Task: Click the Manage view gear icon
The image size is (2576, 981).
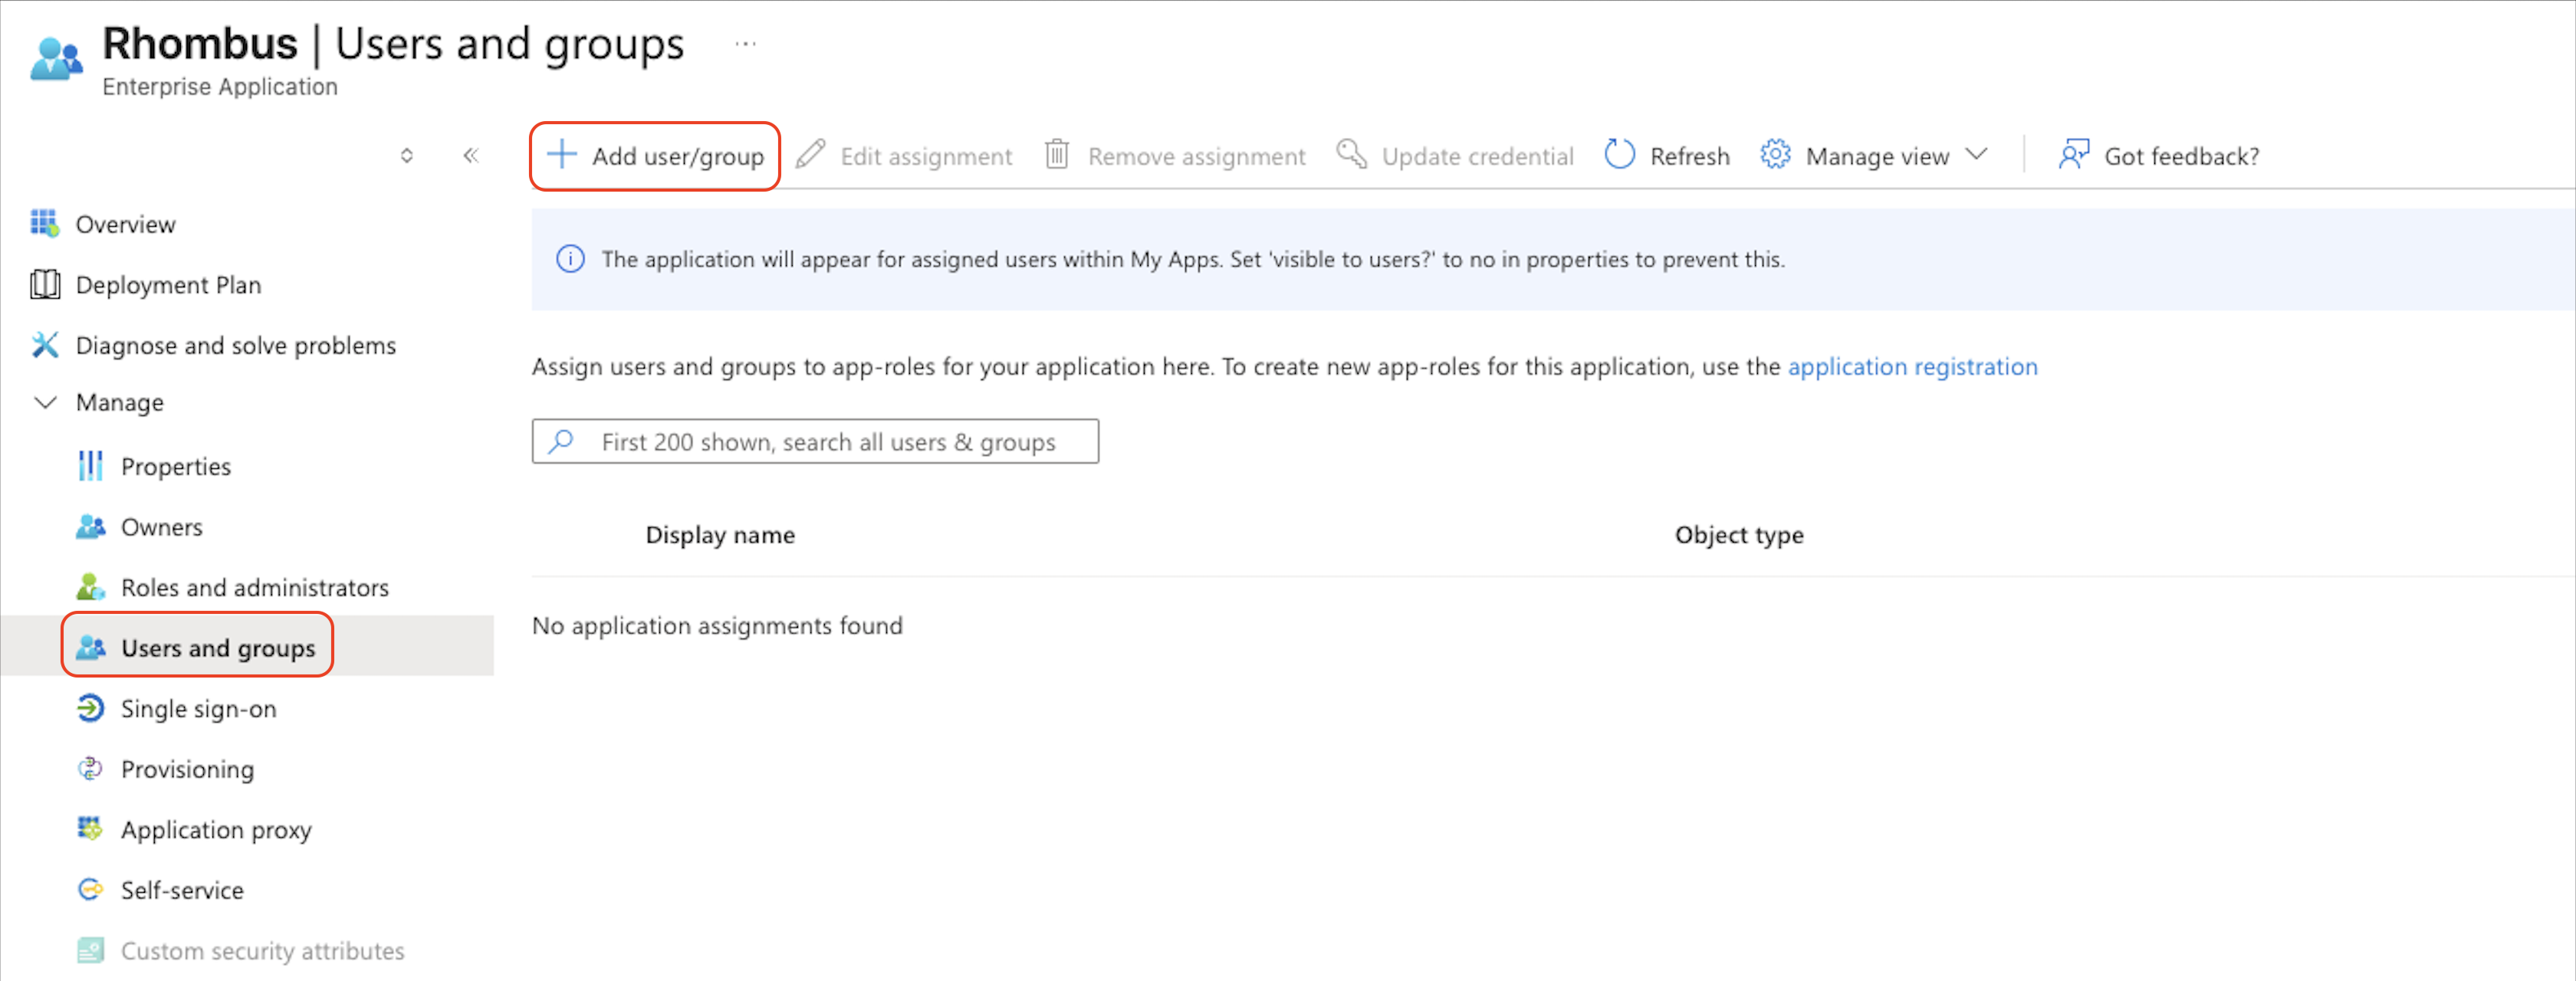Action: (1775, 155)
